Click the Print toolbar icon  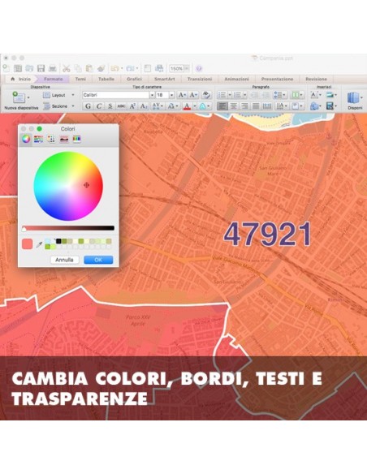[x=53, y=68]
